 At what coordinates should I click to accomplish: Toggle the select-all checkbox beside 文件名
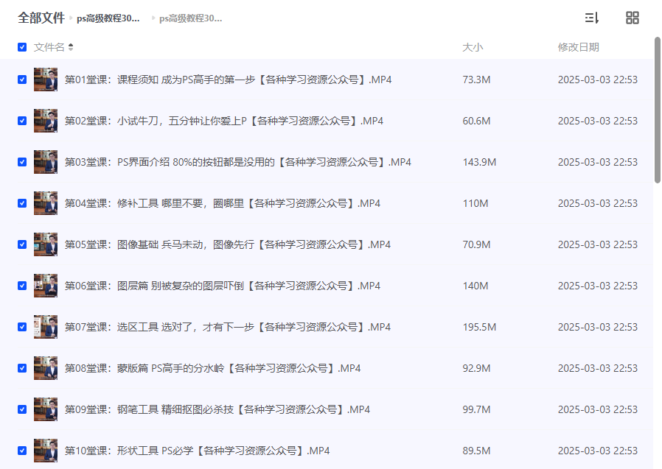(x=22, y=47)
